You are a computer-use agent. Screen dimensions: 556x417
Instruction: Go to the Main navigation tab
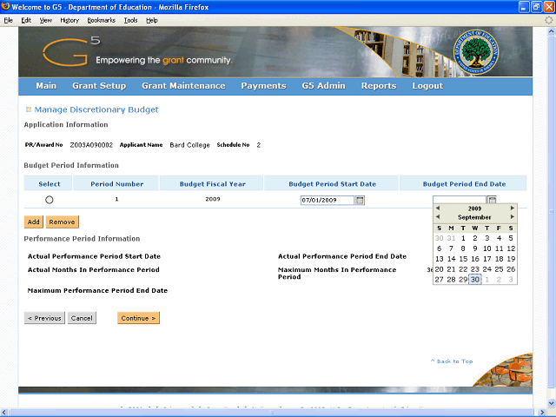point(46,86)
